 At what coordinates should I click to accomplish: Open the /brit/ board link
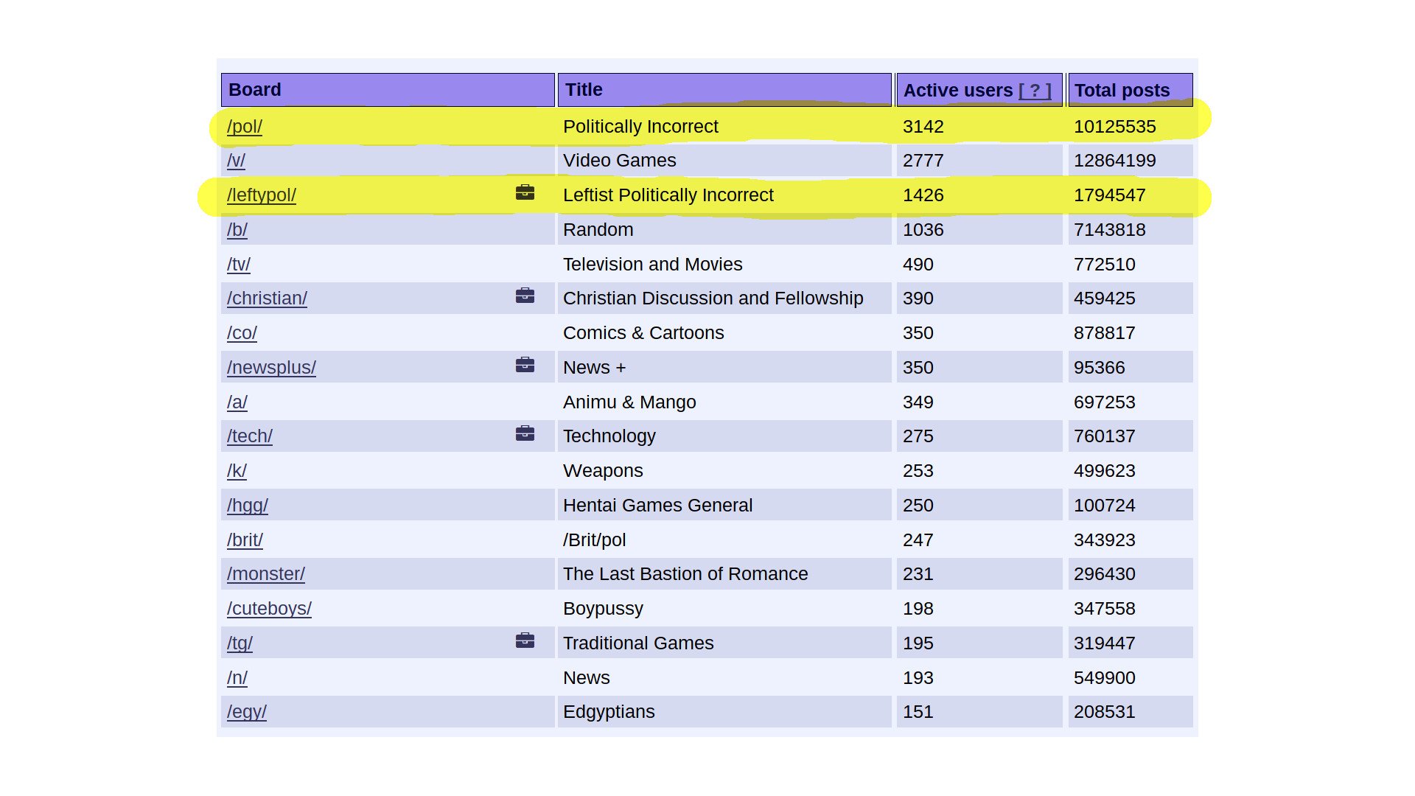point(245,540)
